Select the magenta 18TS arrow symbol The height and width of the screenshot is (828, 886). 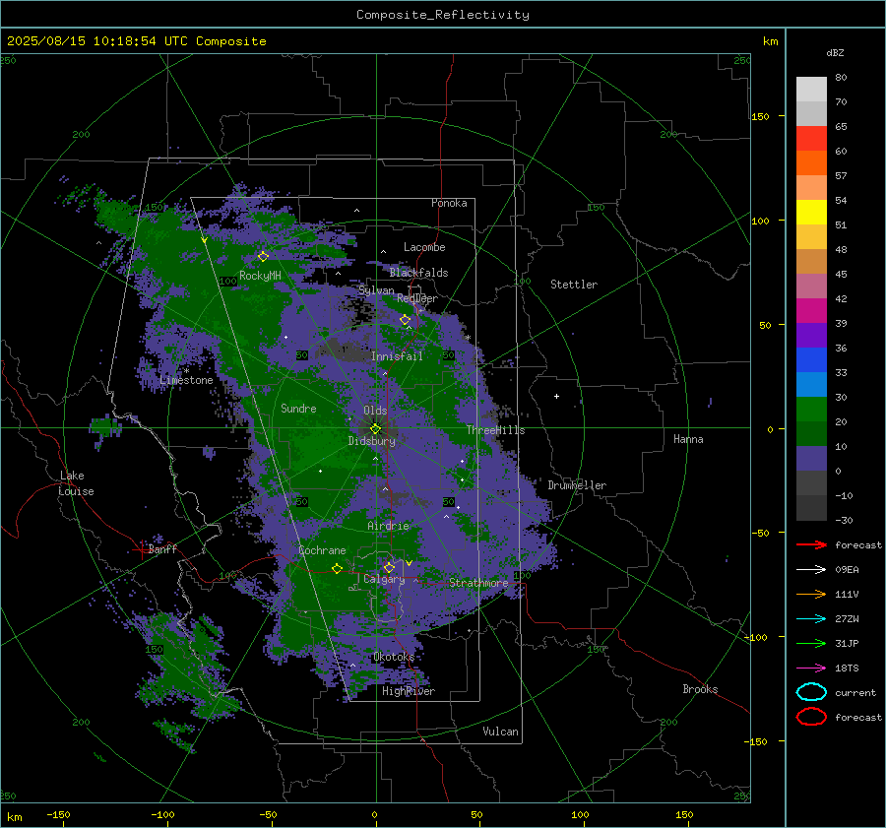[x=811, y=669]
